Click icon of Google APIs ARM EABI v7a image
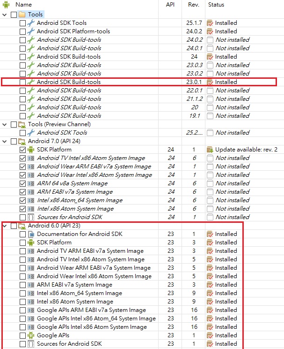Image resolution: width=284 pixels, height=349 pixels. [31, 310]
